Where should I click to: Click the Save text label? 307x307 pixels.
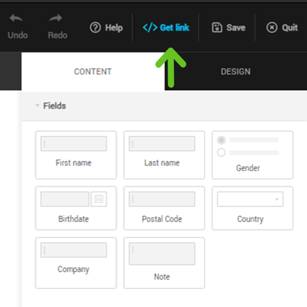tap(236, 28)
